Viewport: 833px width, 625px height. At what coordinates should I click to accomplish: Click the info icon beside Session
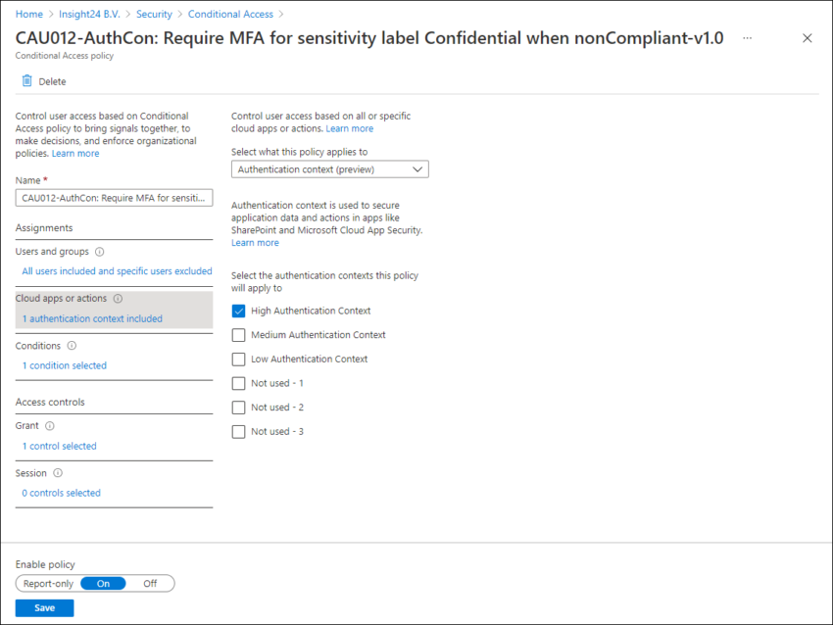pyautogui.click(x=56, y=472)
